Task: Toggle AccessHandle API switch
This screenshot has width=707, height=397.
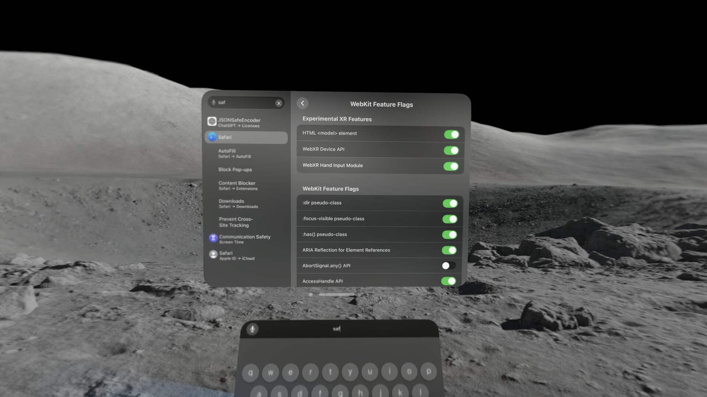Action: [449, 281]
